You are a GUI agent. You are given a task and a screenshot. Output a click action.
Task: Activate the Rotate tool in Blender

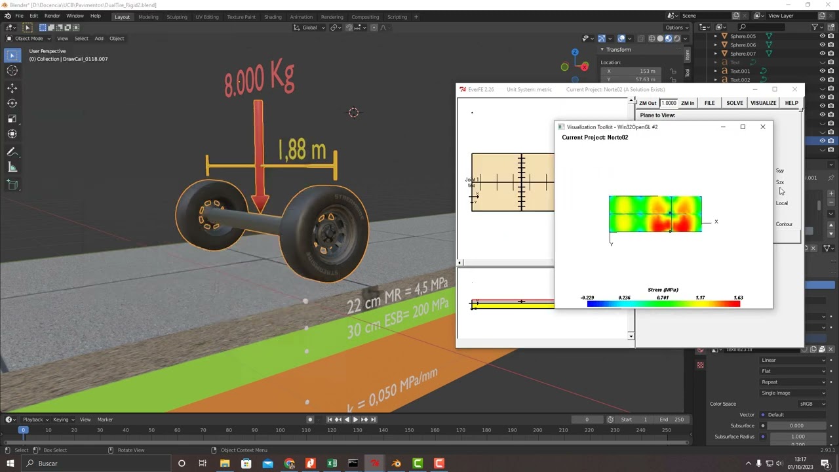[12, 103]
